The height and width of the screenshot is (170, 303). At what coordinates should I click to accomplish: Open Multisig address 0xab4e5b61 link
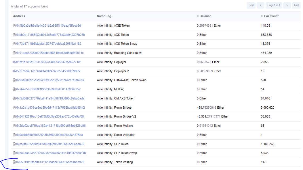[48, 89]
